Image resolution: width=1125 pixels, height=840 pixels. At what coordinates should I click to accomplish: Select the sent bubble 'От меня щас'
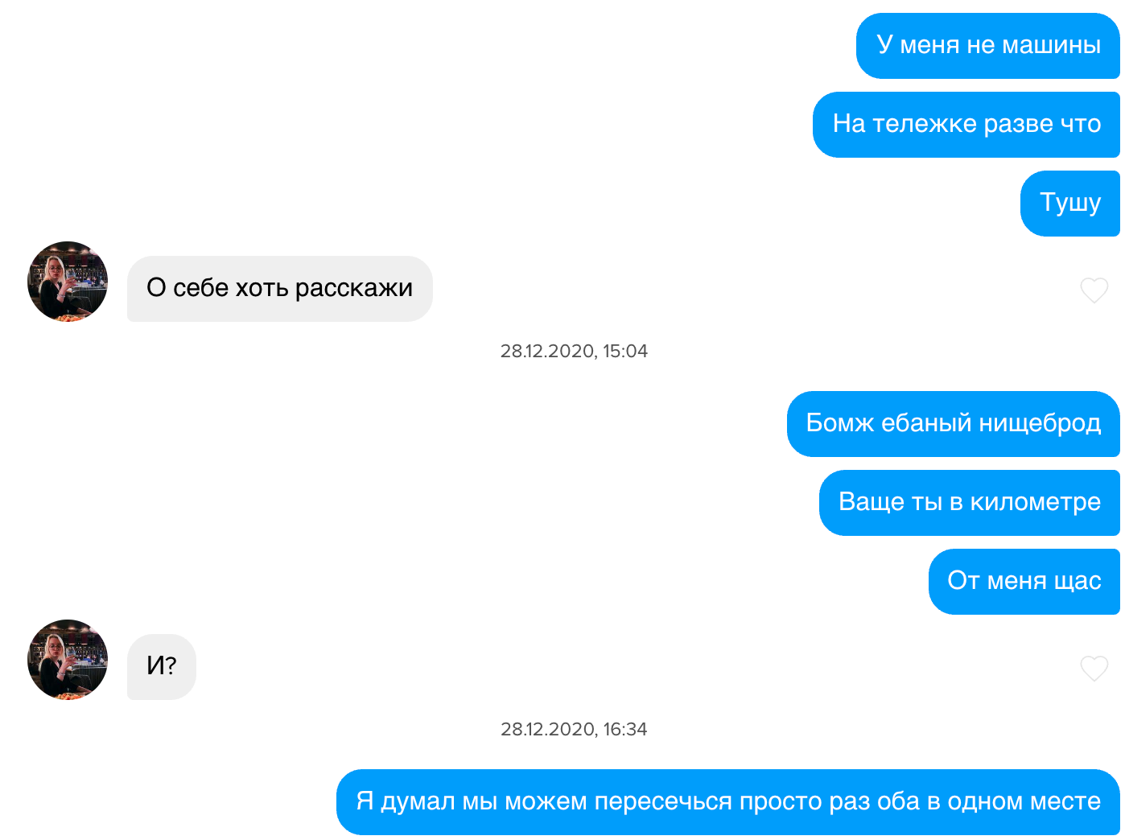[1024, 582]
